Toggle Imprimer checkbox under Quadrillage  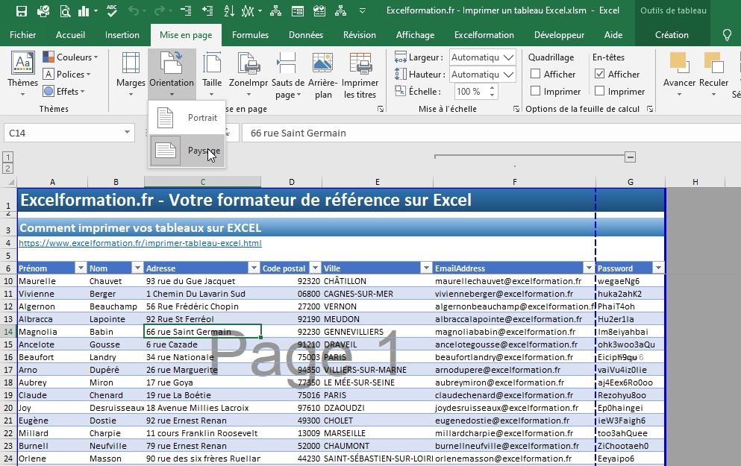click(x=536, y=91)
